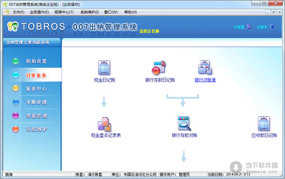Click the 操作用户: 管理员 status entry

coord(182,174)
